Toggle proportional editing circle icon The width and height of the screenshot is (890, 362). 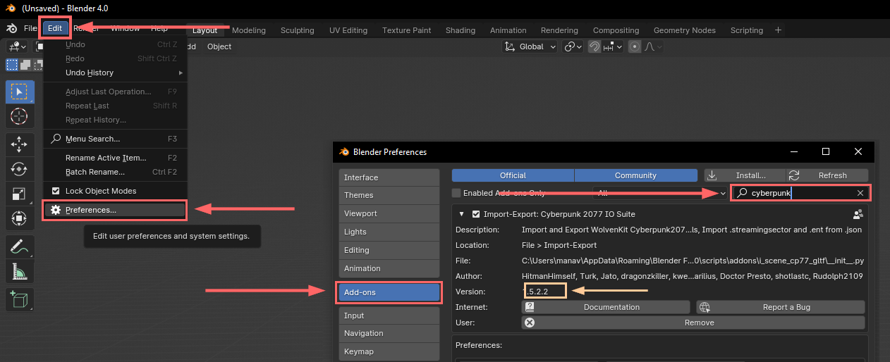pos(635,46)
